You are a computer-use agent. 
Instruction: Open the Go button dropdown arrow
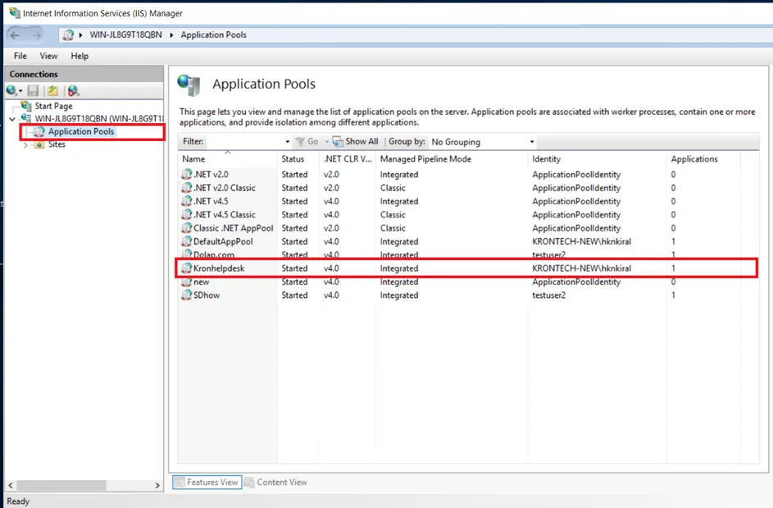326,142
